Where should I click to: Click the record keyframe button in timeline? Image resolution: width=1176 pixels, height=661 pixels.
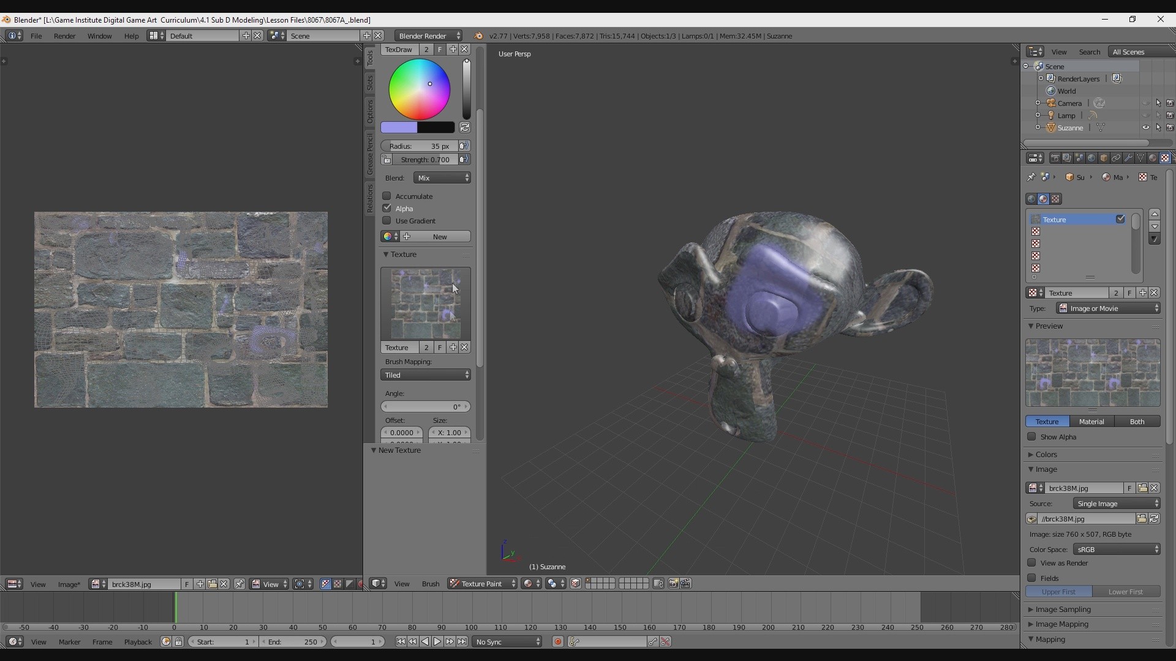point(557,642)
